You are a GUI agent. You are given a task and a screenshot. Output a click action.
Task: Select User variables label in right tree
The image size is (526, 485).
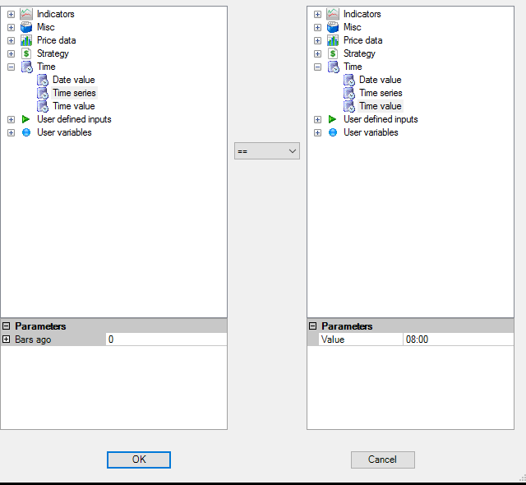(x=371, y=132)
